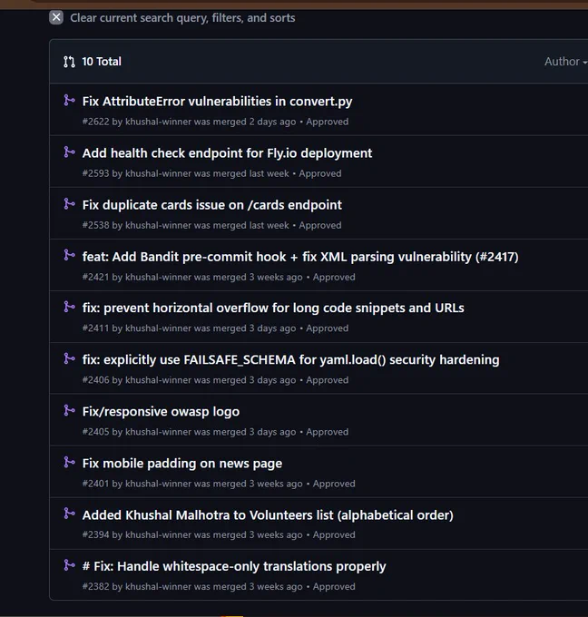Click merged icon next to Fix AttributeError vulnerabilities
Screen dimensions: 588x617
click(x=69, y=100)
